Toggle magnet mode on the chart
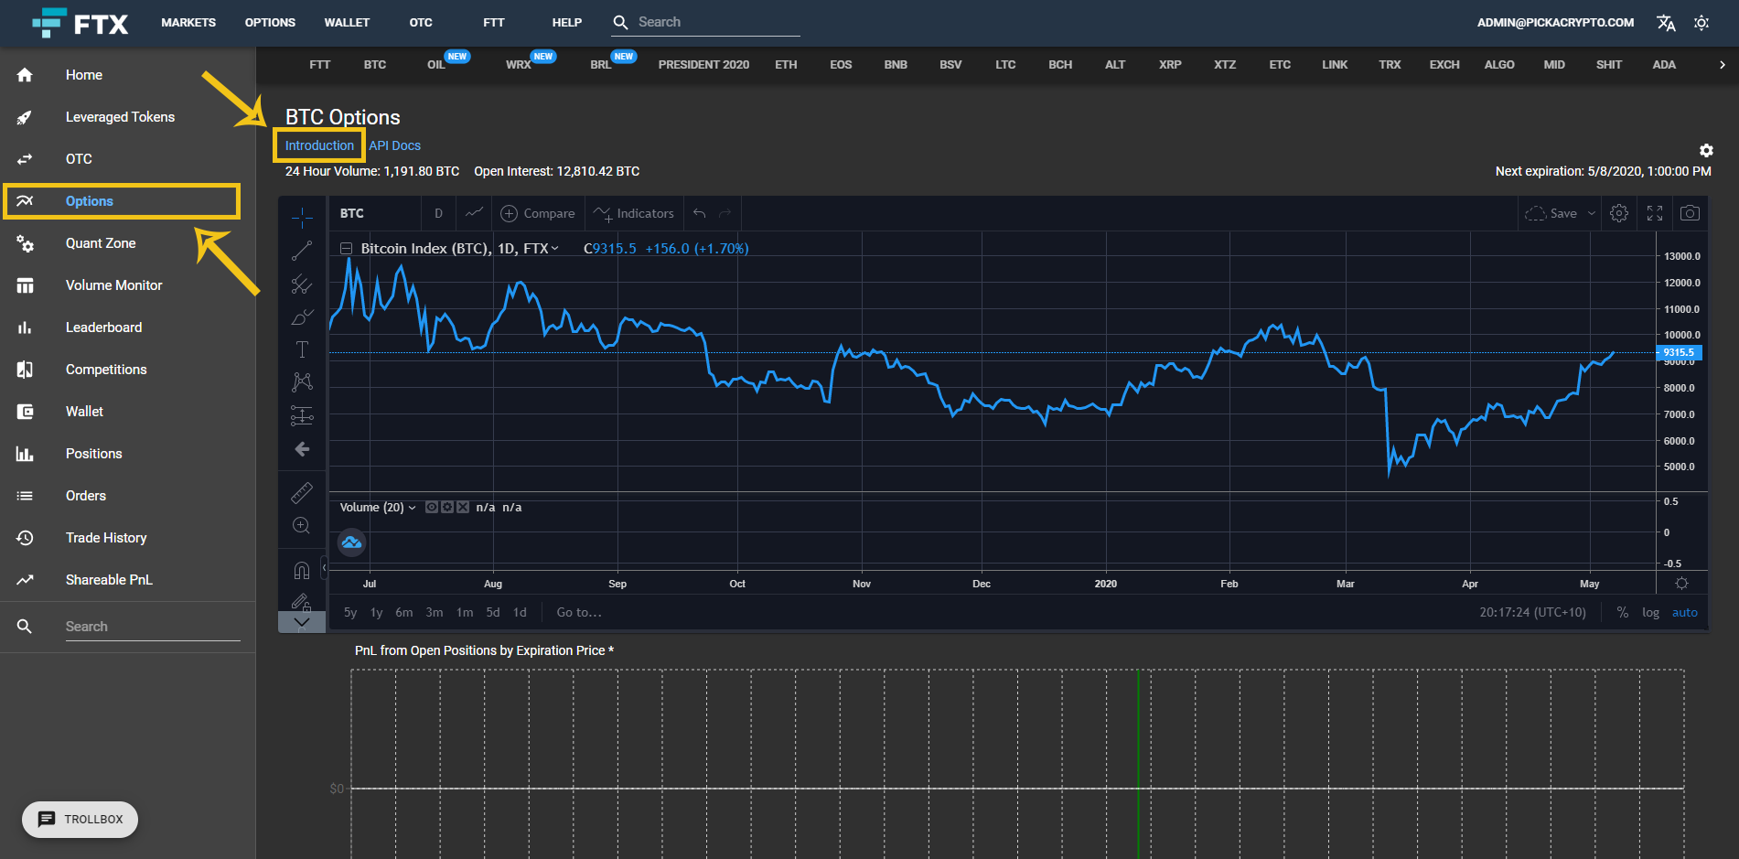This screenshot has width=1739, height=859. (302, 571)
